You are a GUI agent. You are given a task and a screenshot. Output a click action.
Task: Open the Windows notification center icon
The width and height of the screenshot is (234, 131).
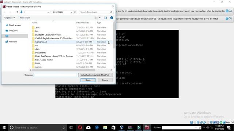pos(229,127)
